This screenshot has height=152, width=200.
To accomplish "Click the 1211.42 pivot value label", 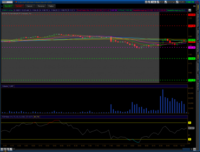I will coord(106,10).
